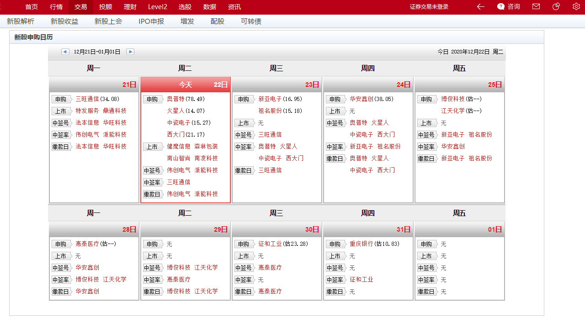Viewport: 585px width, 329px height.
Task: Open 咨询 help bubble icon
Action: point(508,6)
